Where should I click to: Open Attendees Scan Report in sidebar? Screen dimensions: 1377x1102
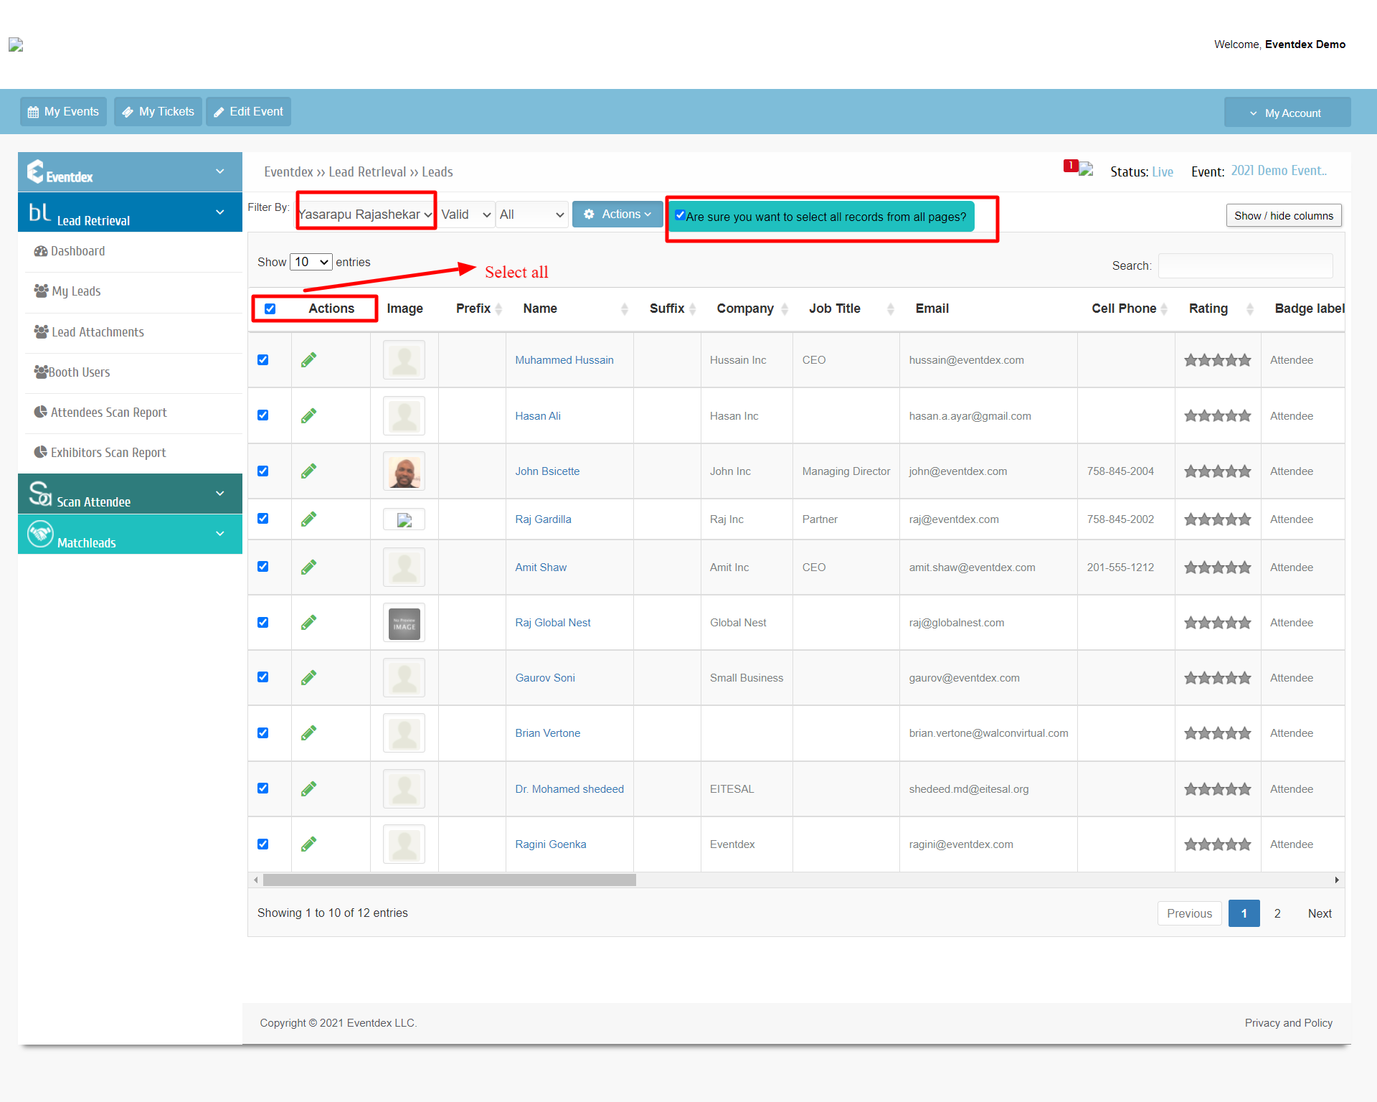[x=108, y=413]
